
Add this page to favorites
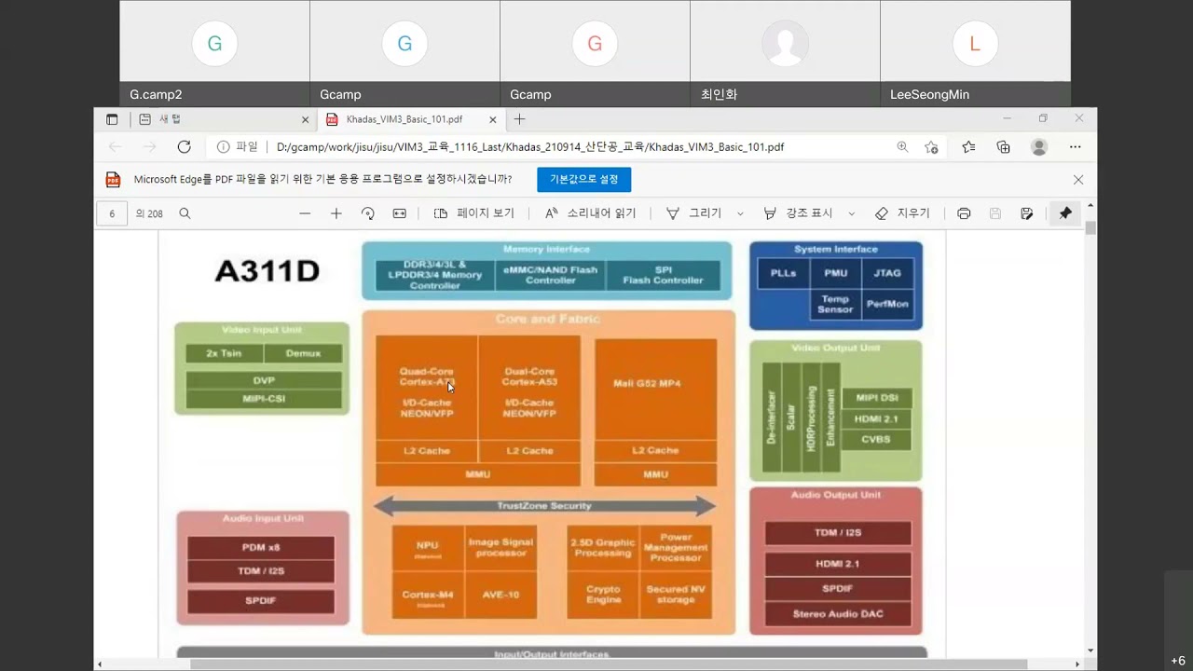(x=931, y=147)
